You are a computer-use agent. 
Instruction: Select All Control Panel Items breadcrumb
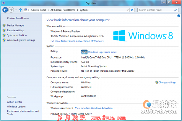tap(63, 10)
